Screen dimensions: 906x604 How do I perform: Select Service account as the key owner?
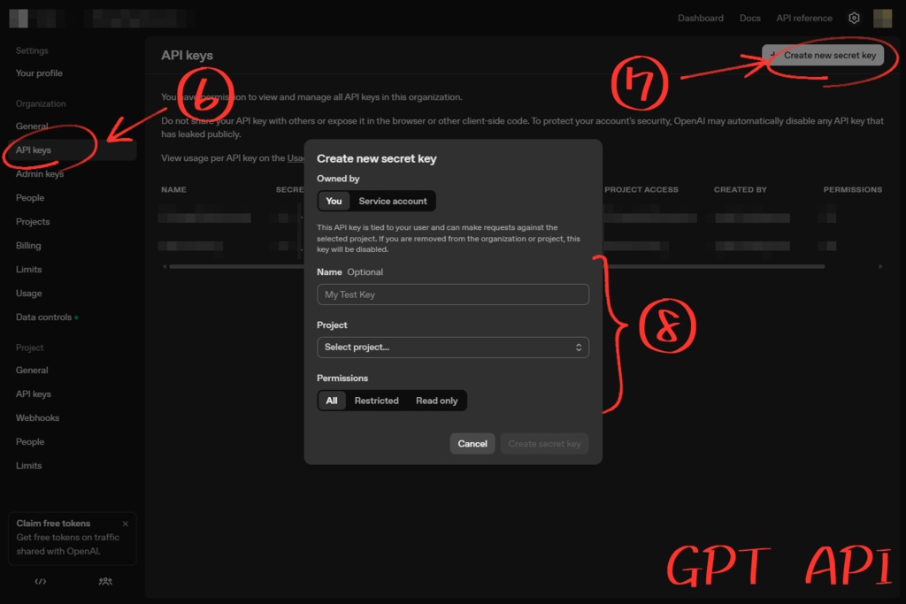click(393, 201)
